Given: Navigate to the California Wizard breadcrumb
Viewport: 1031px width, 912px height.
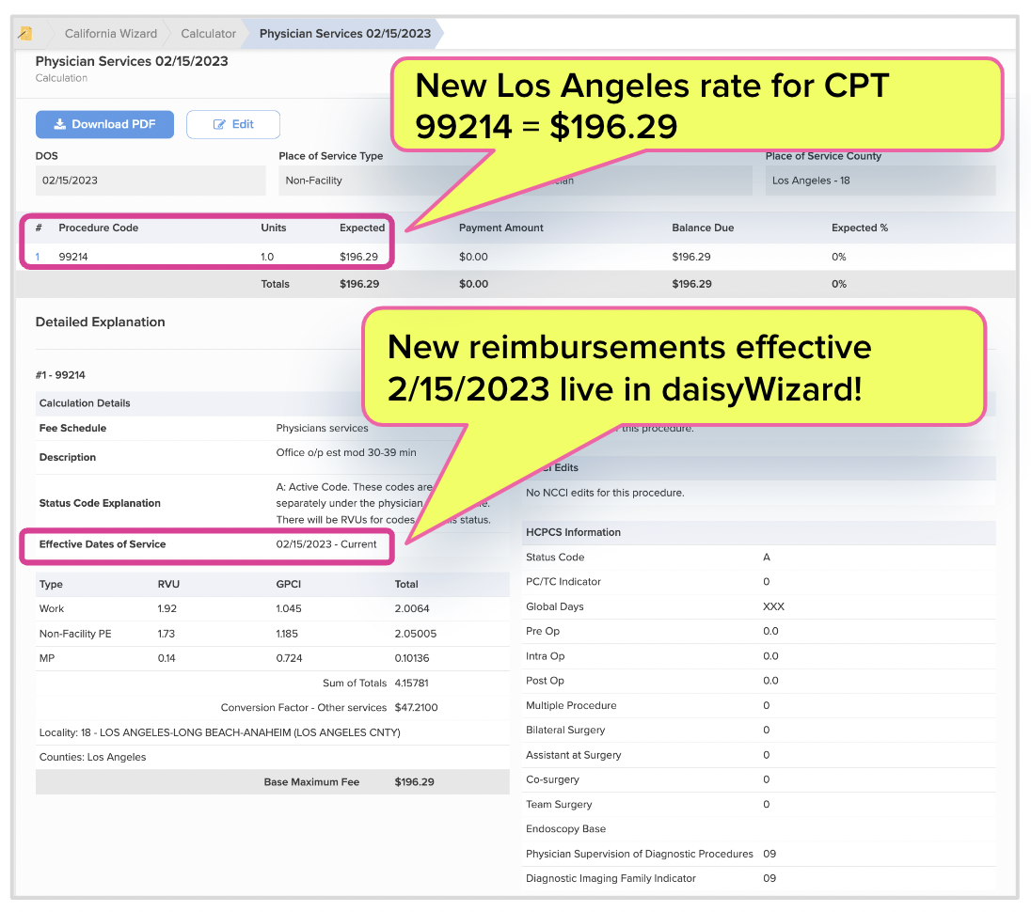Looking at the screenshot, I should [x=110, y=33].
